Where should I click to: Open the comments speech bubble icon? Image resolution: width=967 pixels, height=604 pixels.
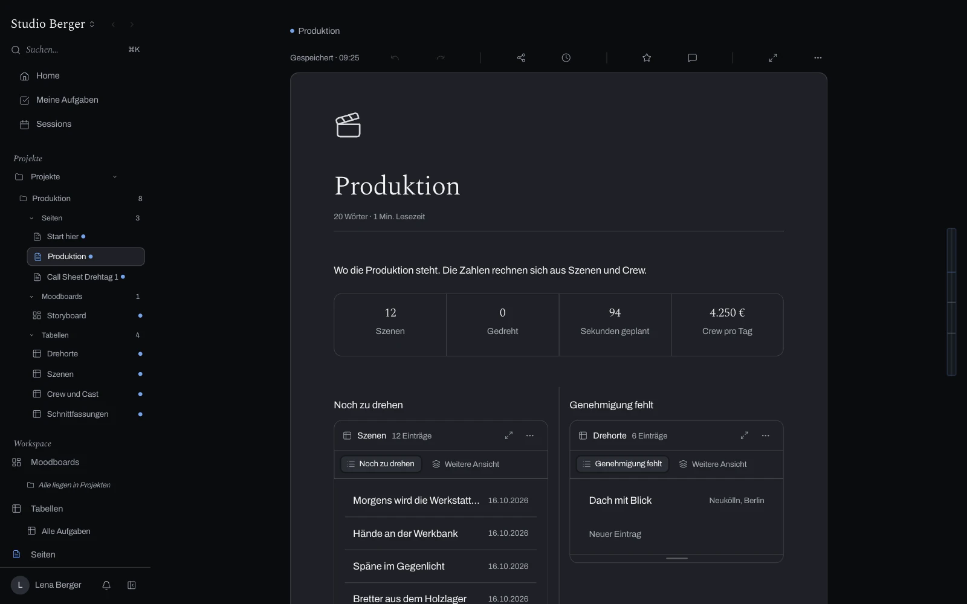tap(693, 58)
